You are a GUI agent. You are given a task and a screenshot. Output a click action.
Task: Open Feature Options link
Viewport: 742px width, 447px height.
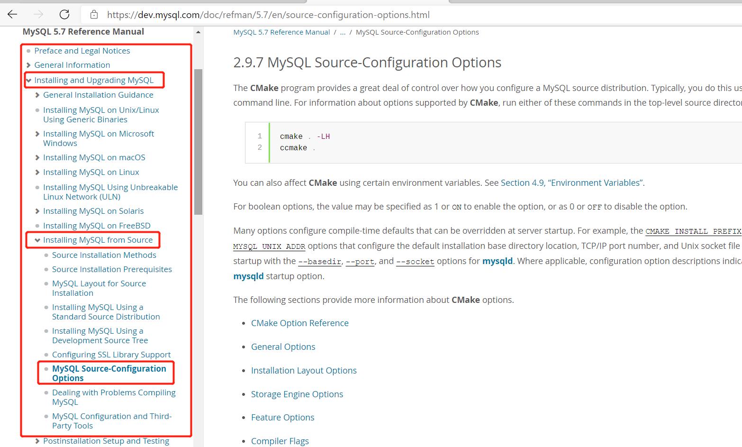tap(283, 418)
